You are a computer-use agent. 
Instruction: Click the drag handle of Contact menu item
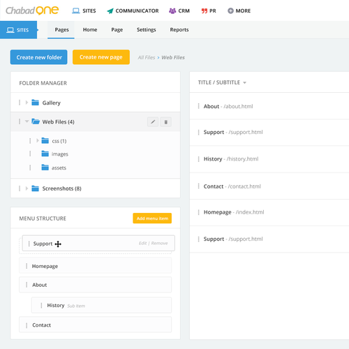[x=27, y=325]
